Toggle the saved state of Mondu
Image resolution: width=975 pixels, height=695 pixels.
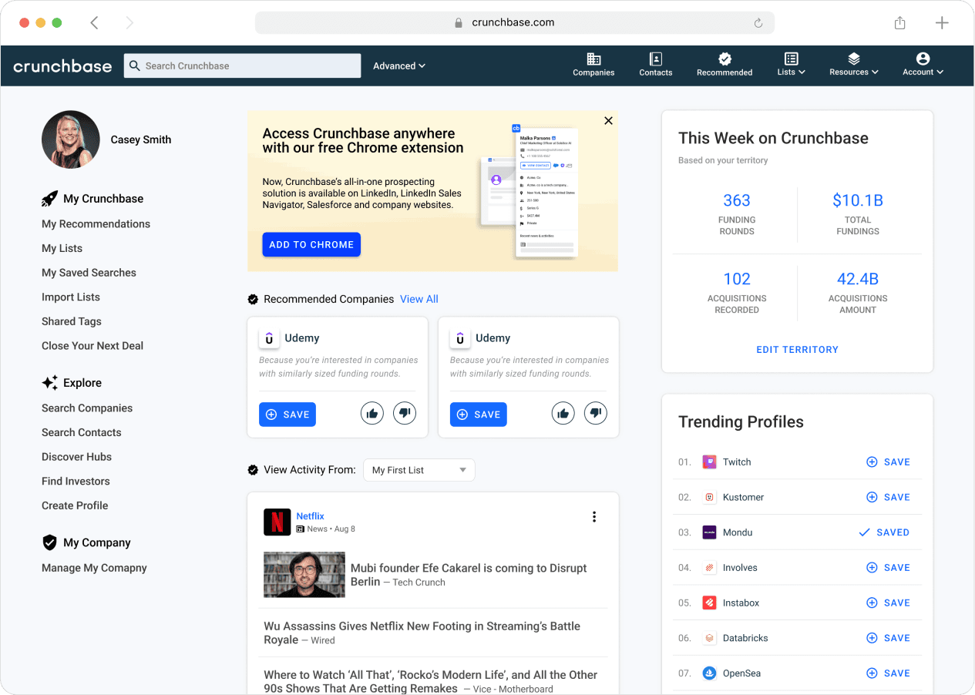click(x=884, y=532)
